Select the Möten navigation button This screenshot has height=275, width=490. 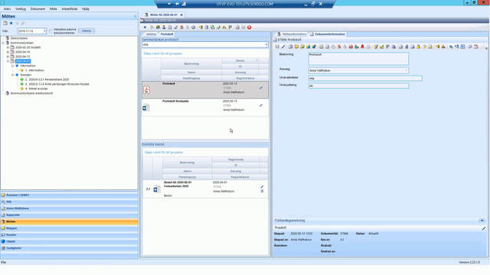pos(69,222)
